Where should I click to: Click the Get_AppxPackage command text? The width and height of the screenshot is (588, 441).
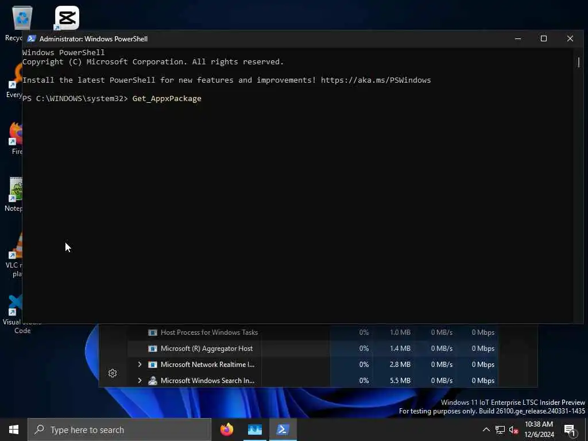167,99
